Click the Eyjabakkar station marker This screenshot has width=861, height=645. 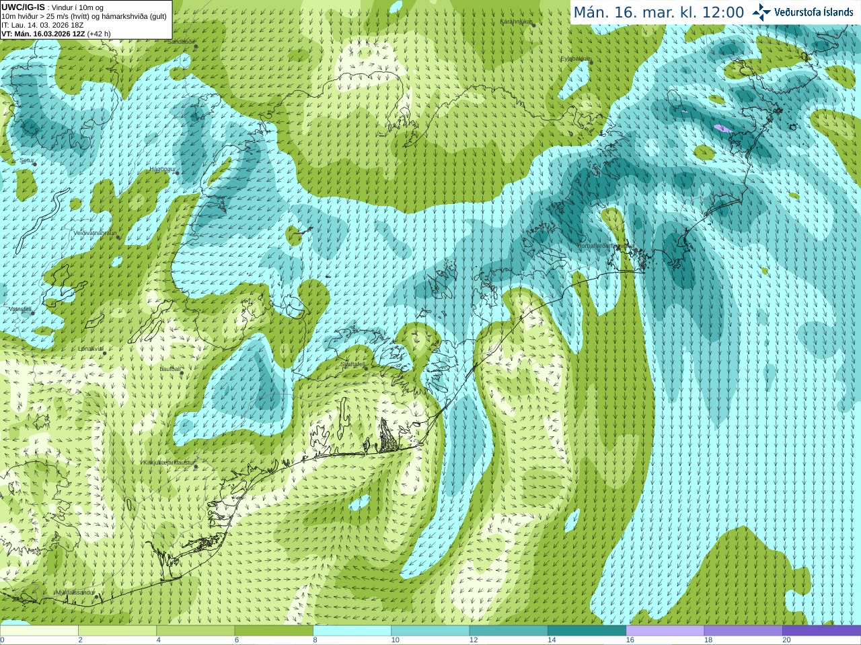(591, 62)
